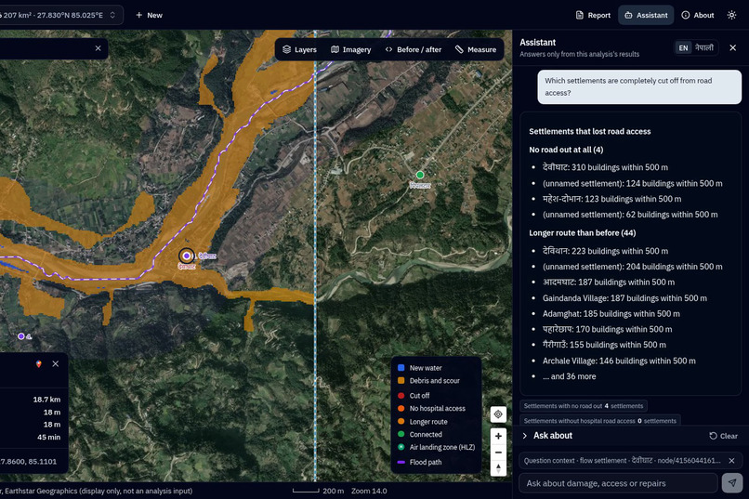Send the assistant question
The image size is (749, 499).
tap(731, 483)
